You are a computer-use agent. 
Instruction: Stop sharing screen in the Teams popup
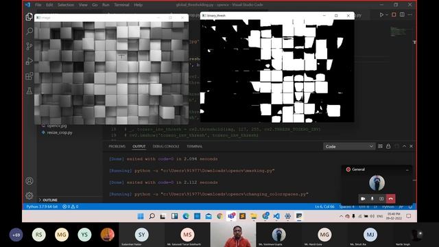[x=381, y=198]
